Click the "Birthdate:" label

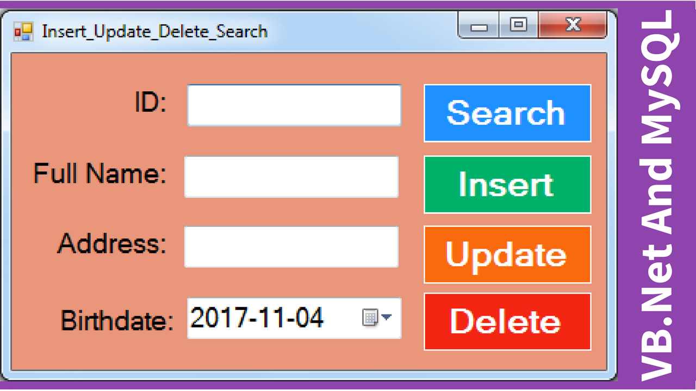click(117, 320)
